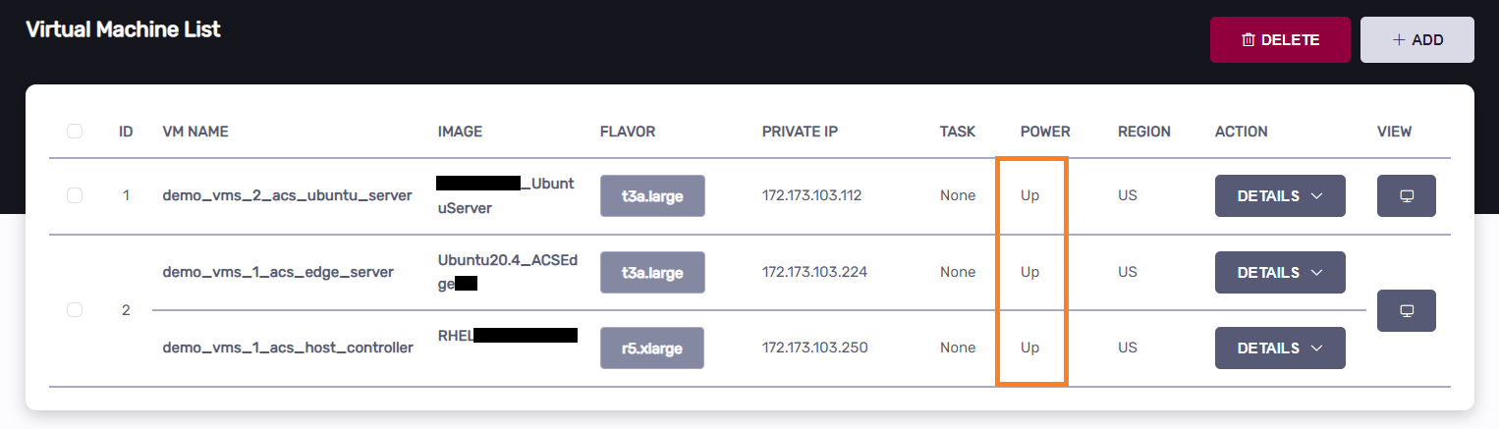Click the demo_vms_1_acs_edge_server name
Image resolution: width=1499 pixels, height=429 pixels.
pos(278,272)
